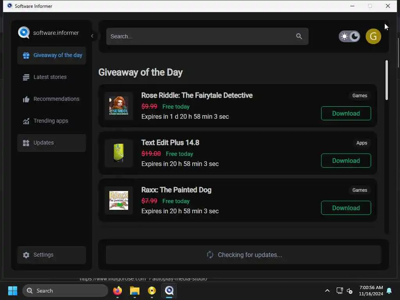
Task: Click the Apps tag on Text Edit Plus
Action: pyautogui.click(x=361, y=143)
